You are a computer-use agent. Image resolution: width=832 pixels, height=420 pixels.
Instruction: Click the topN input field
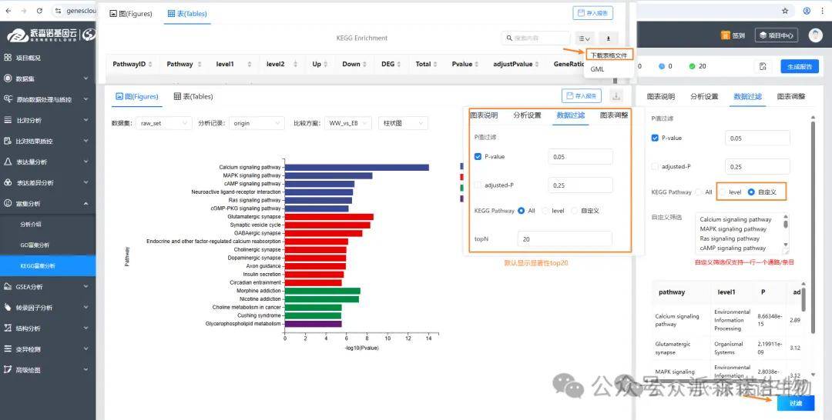pyautogui.click(x=564, y=239)
